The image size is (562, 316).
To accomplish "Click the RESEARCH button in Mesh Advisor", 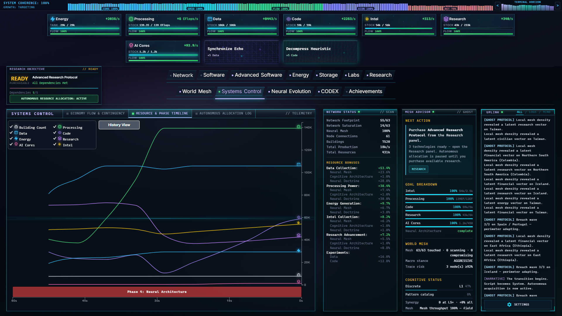I will [418, 169].
